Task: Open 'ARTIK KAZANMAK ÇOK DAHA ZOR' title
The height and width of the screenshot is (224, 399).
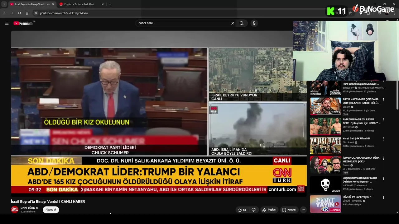Action: (x=361, y=101)
